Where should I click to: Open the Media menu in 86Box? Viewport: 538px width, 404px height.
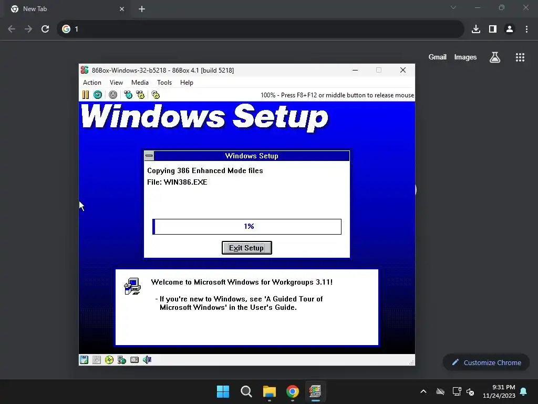click(x=140, y=83)
